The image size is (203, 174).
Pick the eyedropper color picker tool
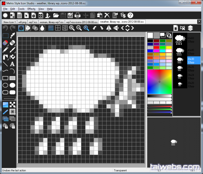[12, 35]
